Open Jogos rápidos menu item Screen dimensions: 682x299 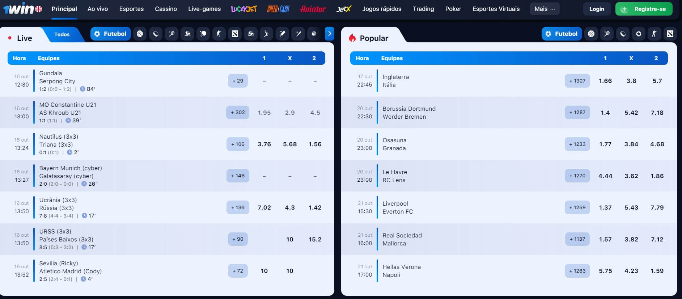[x=382, y=9]
